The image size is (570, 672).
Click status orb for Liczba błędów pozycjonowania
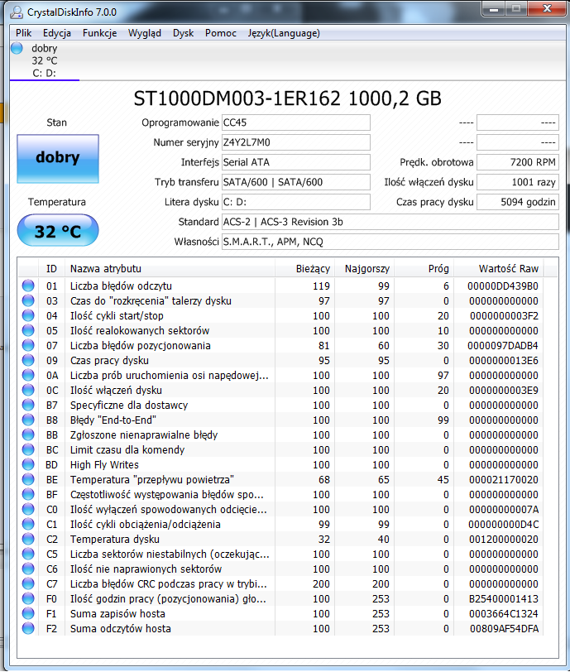pos(28,345)
